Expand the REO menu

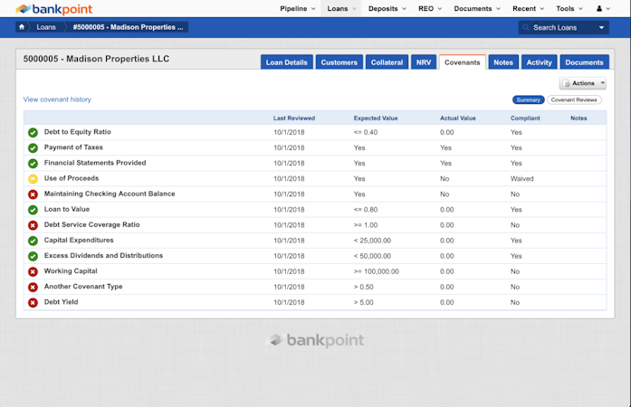430,8
